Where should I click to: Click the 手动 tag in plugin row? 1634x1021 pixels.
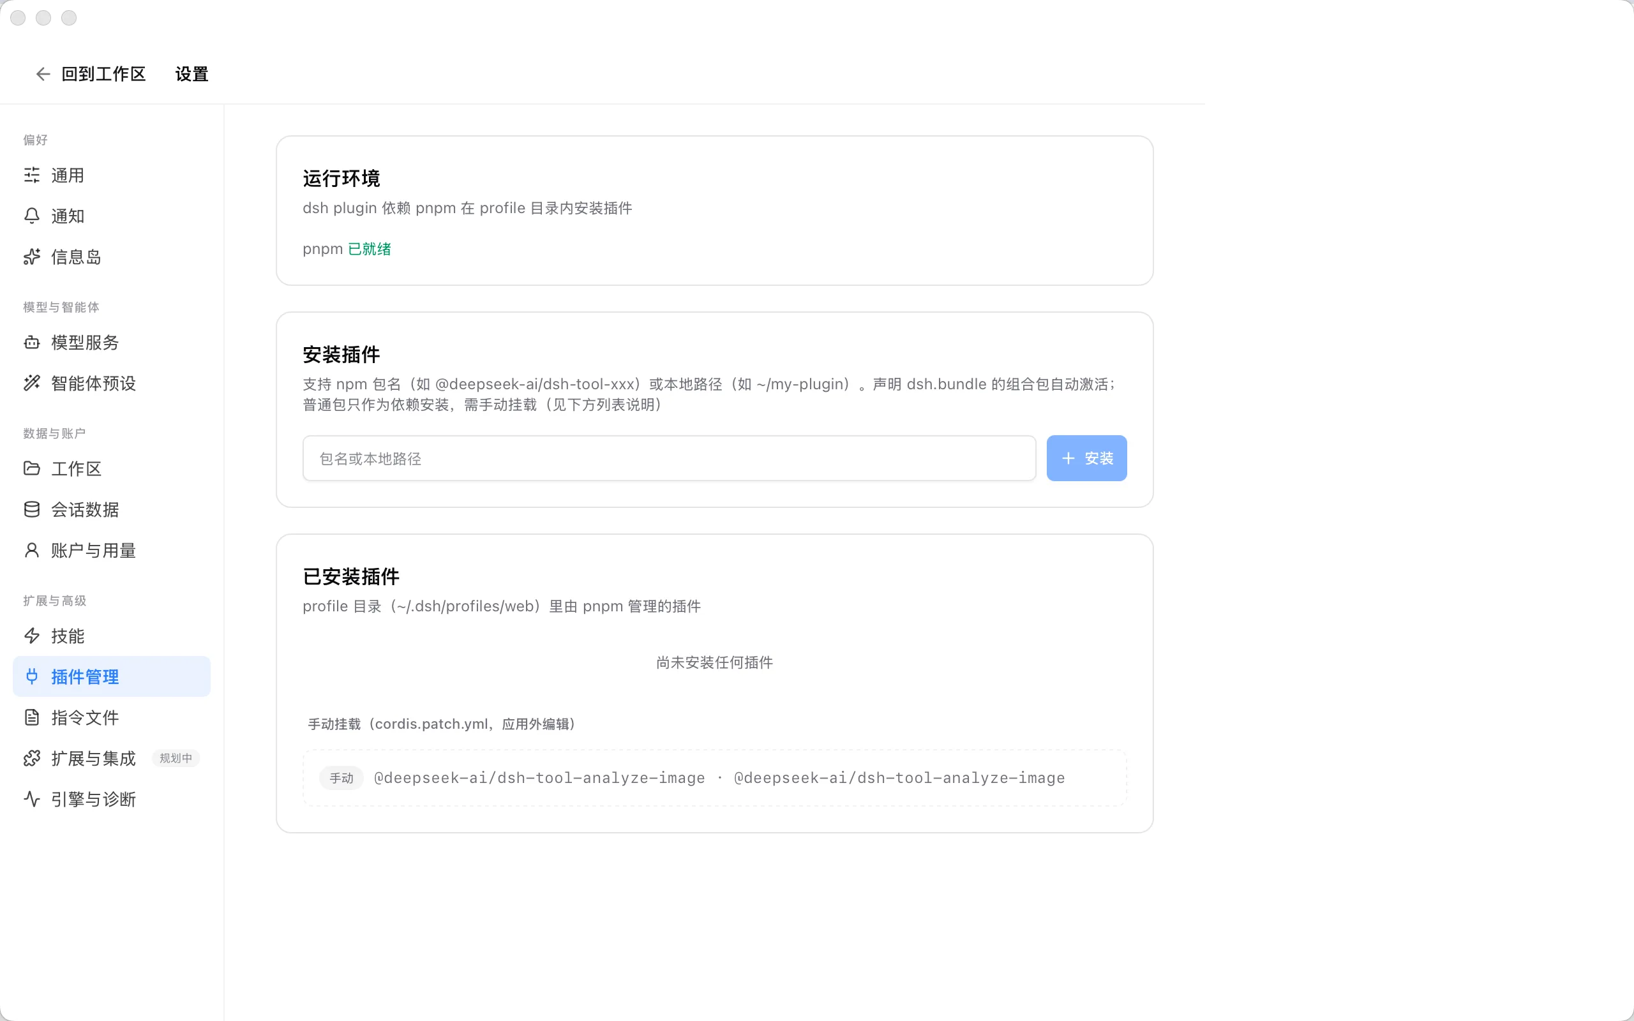(x=341, y=778)
